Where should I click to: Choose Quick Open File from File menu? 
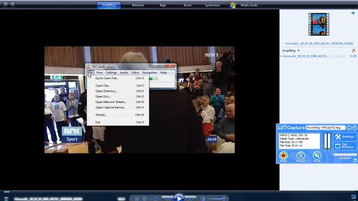point(118,78)
